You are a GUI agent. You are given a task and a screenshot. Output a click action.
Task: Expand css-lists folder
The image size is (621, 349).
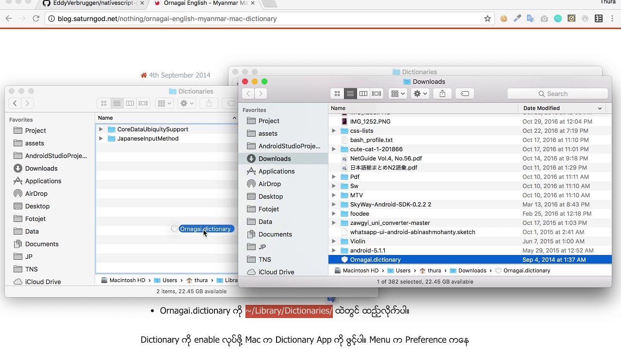(334, 131)
